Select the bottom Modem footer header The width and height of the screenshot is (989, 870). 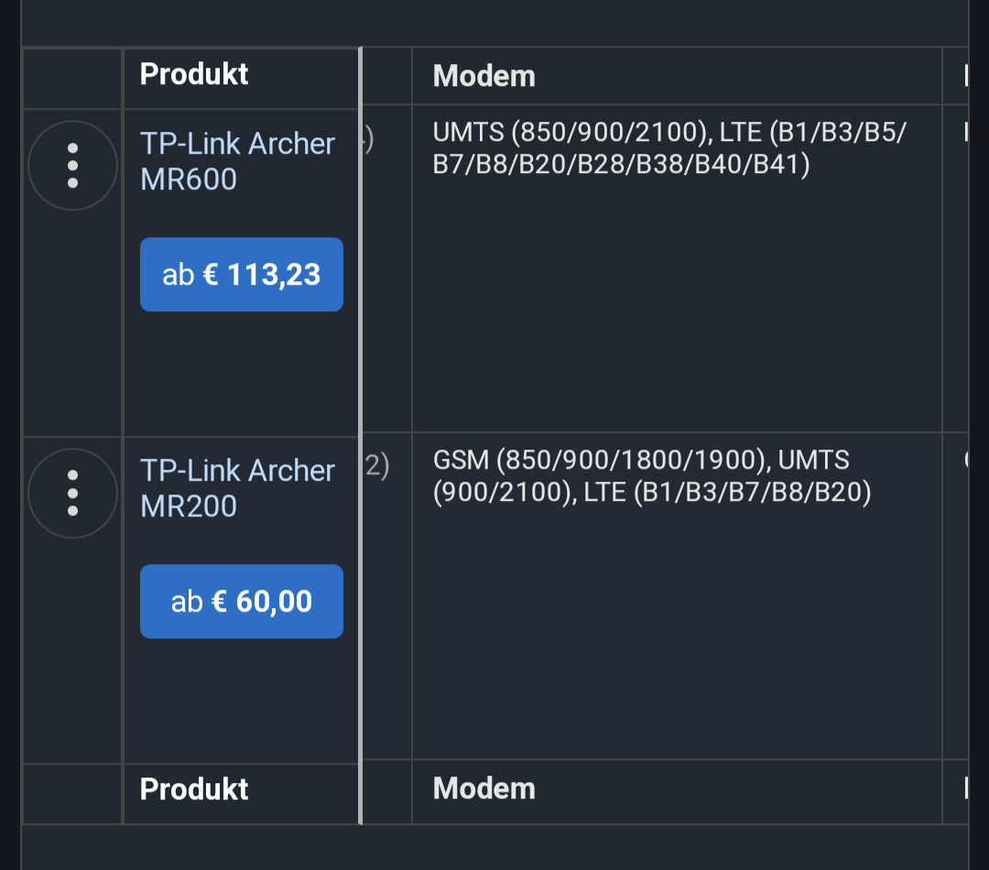[484, 789]
